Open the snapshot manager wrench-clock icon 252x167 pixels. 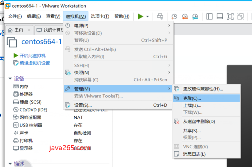(195, 16)
